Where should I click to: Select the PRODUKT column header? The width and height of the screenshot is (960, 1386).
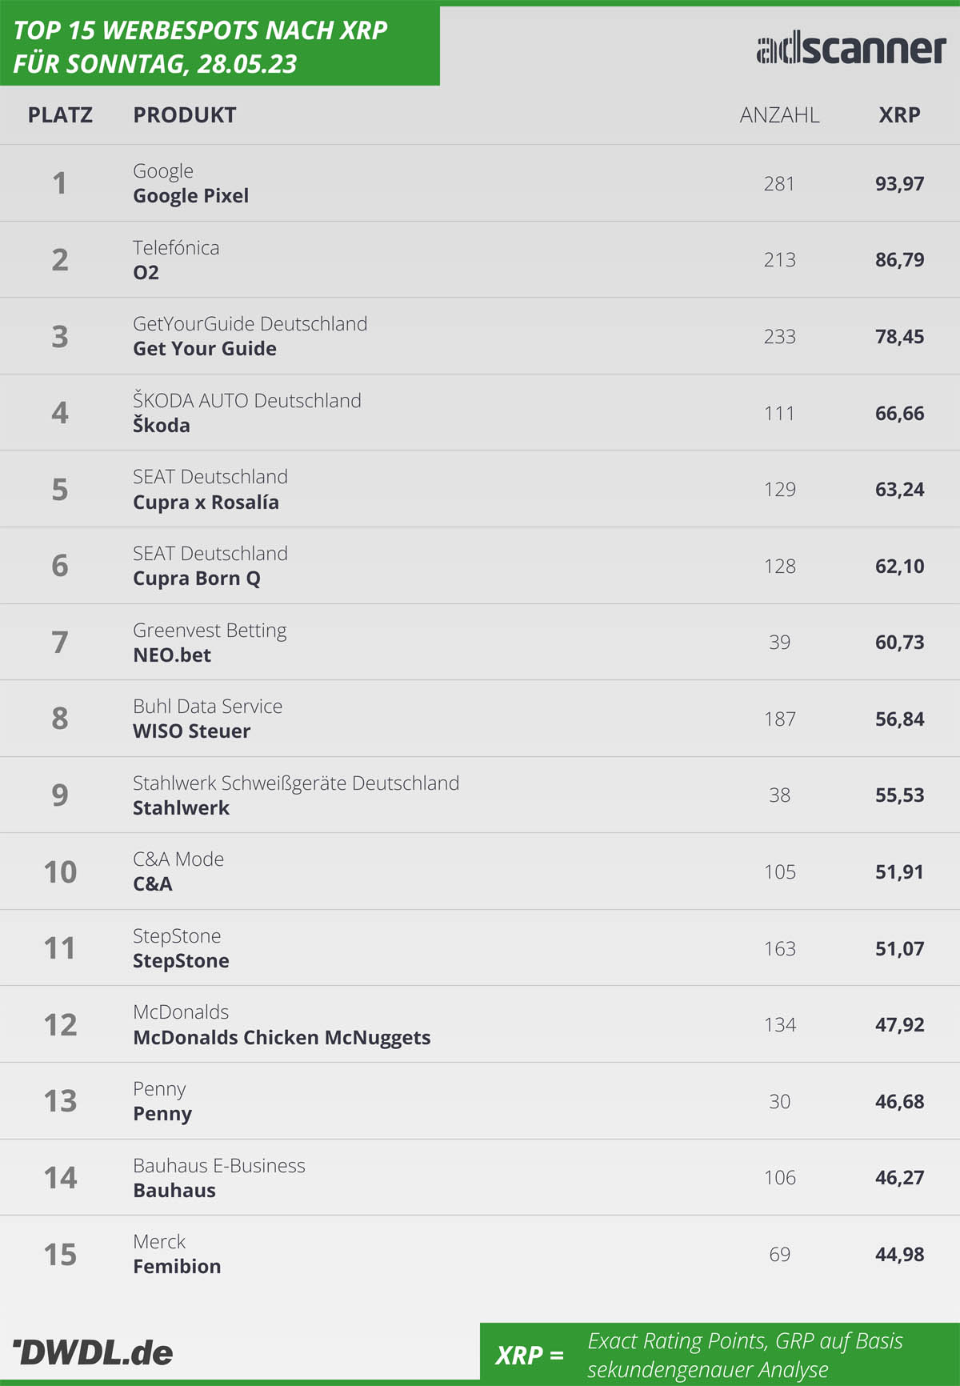point(185,115)
